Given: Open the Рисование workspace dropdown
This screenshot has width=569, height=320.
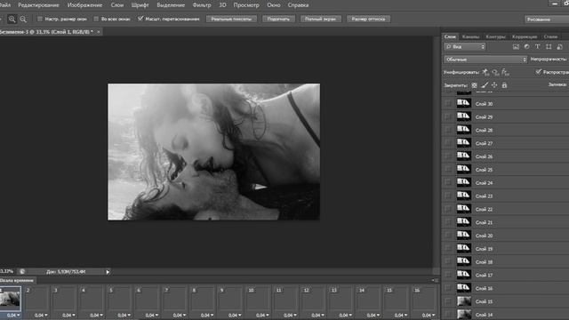Looking at the screenshot, I should pos(547,20).
